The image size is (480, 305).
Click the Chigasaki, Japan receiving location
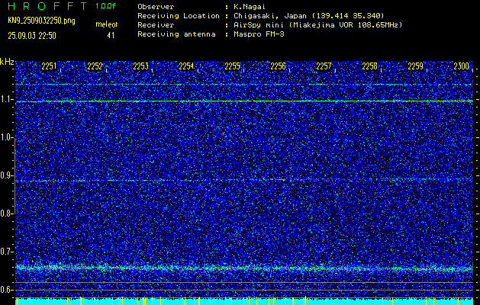tap(309, 16)
